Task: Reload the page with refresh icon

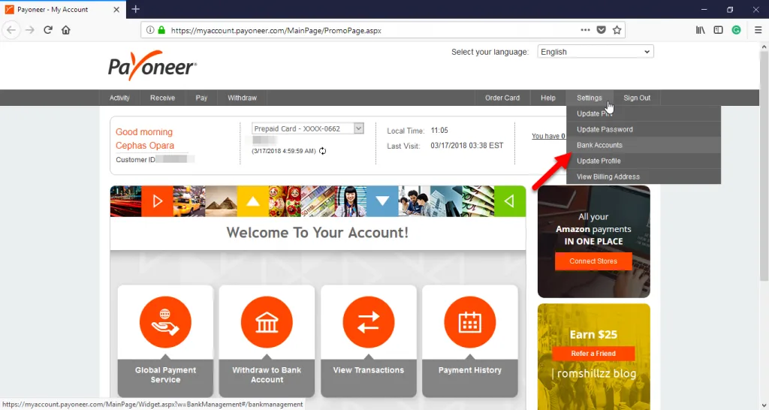Action: click(x=47, y=30)
